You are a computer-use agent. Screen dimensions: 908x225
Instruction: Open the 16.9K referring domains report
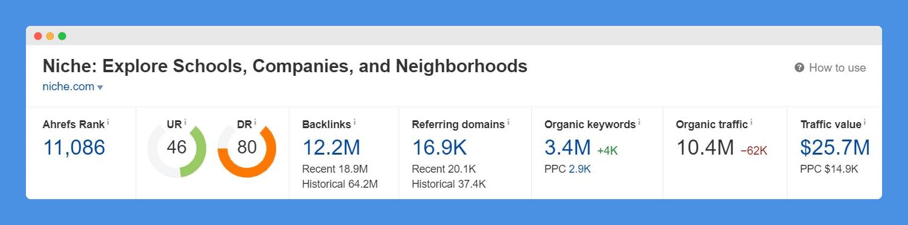coord(440,147)
